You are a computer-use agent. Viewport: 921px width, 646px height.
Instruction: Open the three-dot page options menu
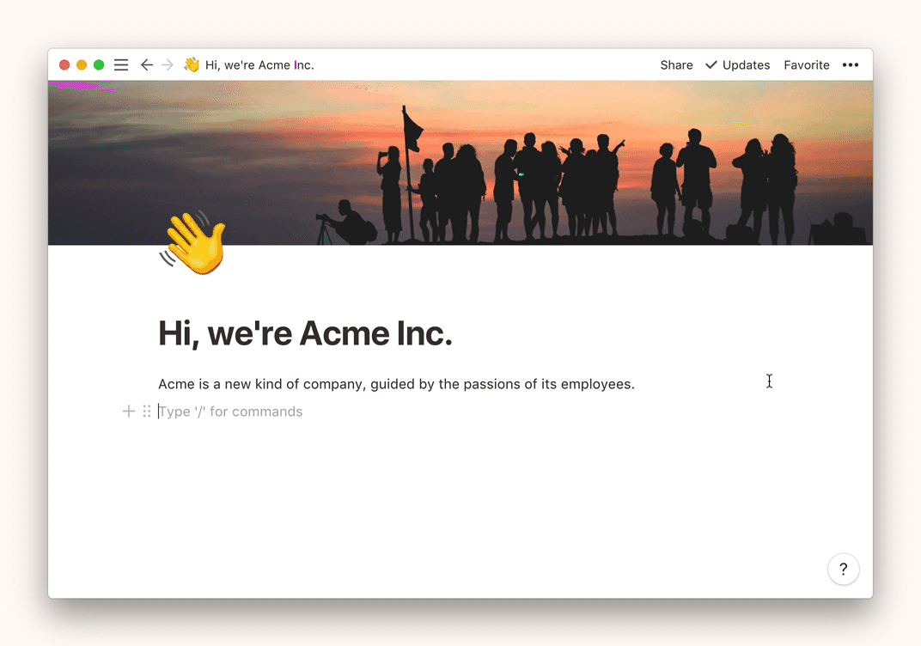click(x=850, y=65)
